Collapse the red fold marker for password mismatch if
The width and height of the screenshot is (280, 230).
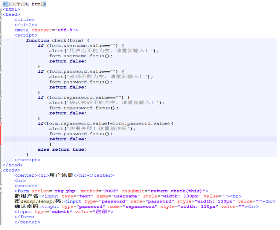coord(1,123)
